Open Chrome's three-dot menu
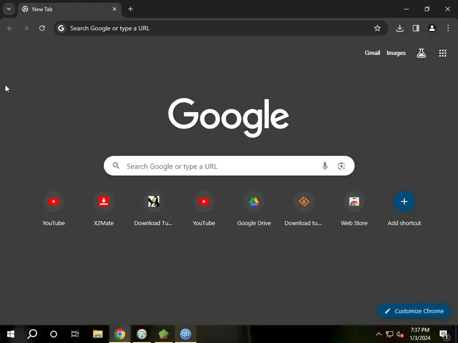The width and height of the screenshot is (458, 343). click(x=448, y=28)
